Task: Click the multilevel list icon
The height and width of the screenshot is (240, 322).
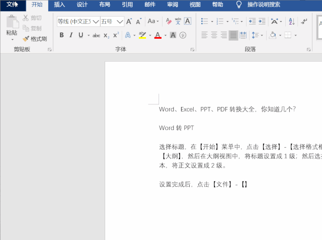Action: [235, 21]
